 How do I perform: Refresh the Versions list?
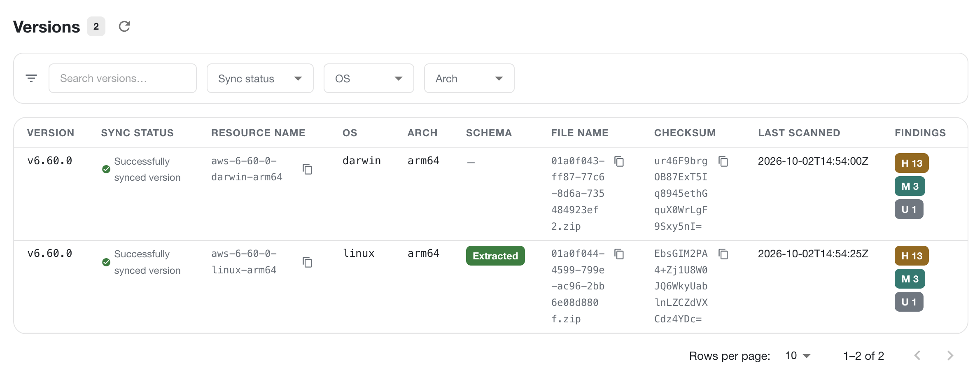click(124, 27)
